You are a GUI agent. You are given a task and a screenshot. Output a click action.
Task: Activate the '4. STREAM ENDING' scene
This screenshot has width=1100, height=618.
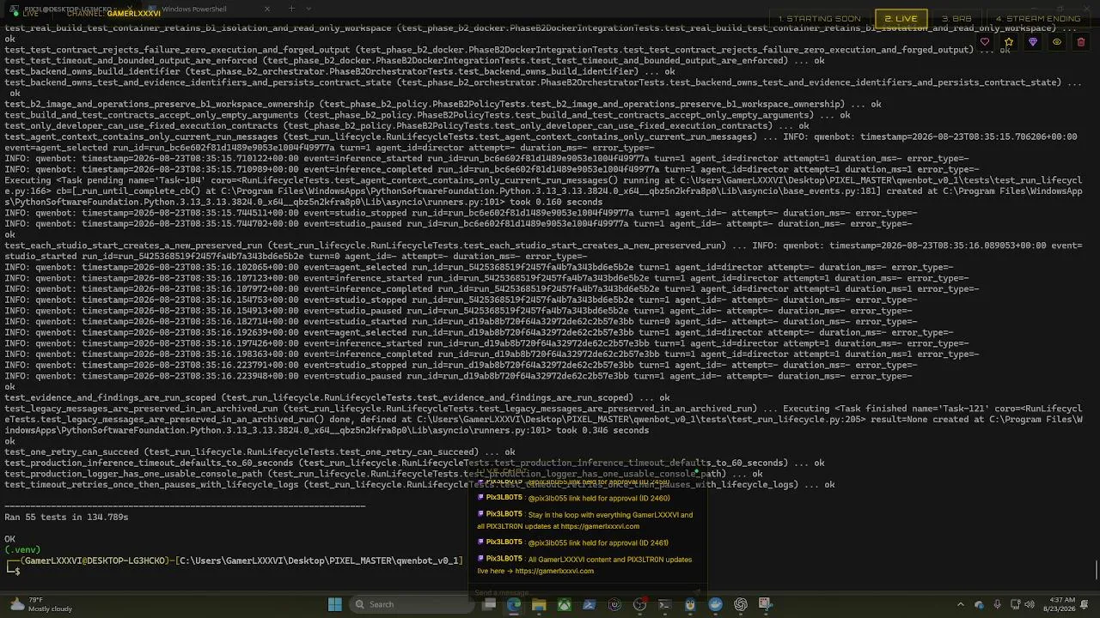click(1037, 18)
